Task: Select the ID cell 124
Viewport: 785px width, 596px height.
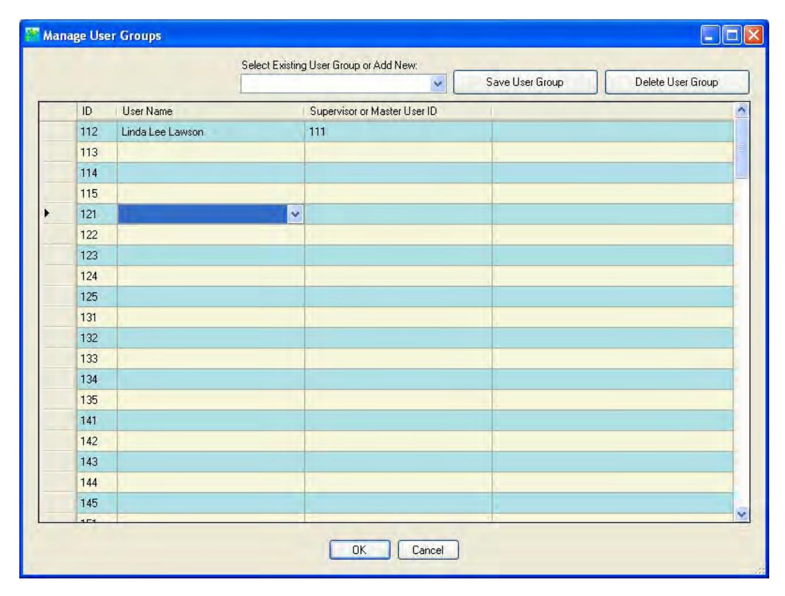Action: point(97,276)
